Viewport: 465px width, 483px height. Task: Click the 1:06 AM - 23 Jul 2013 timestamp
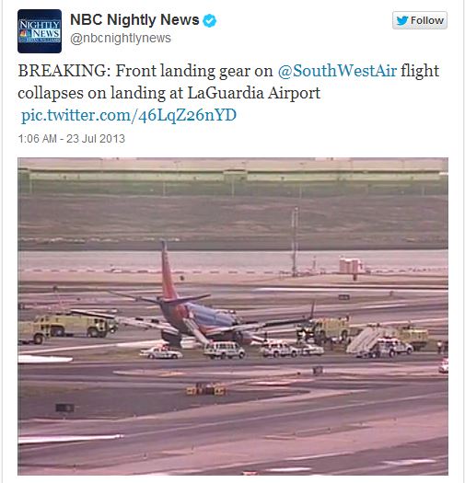click(x=71, y=139)
